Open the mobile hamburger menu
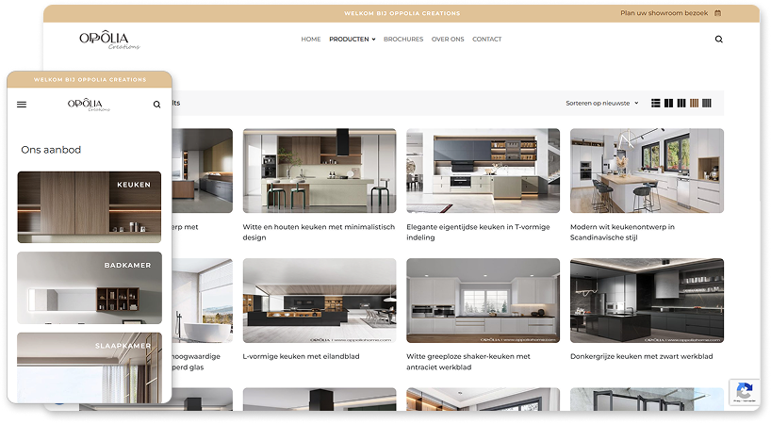The height and width of the screenshot is (424, 771). click(22, 105)
